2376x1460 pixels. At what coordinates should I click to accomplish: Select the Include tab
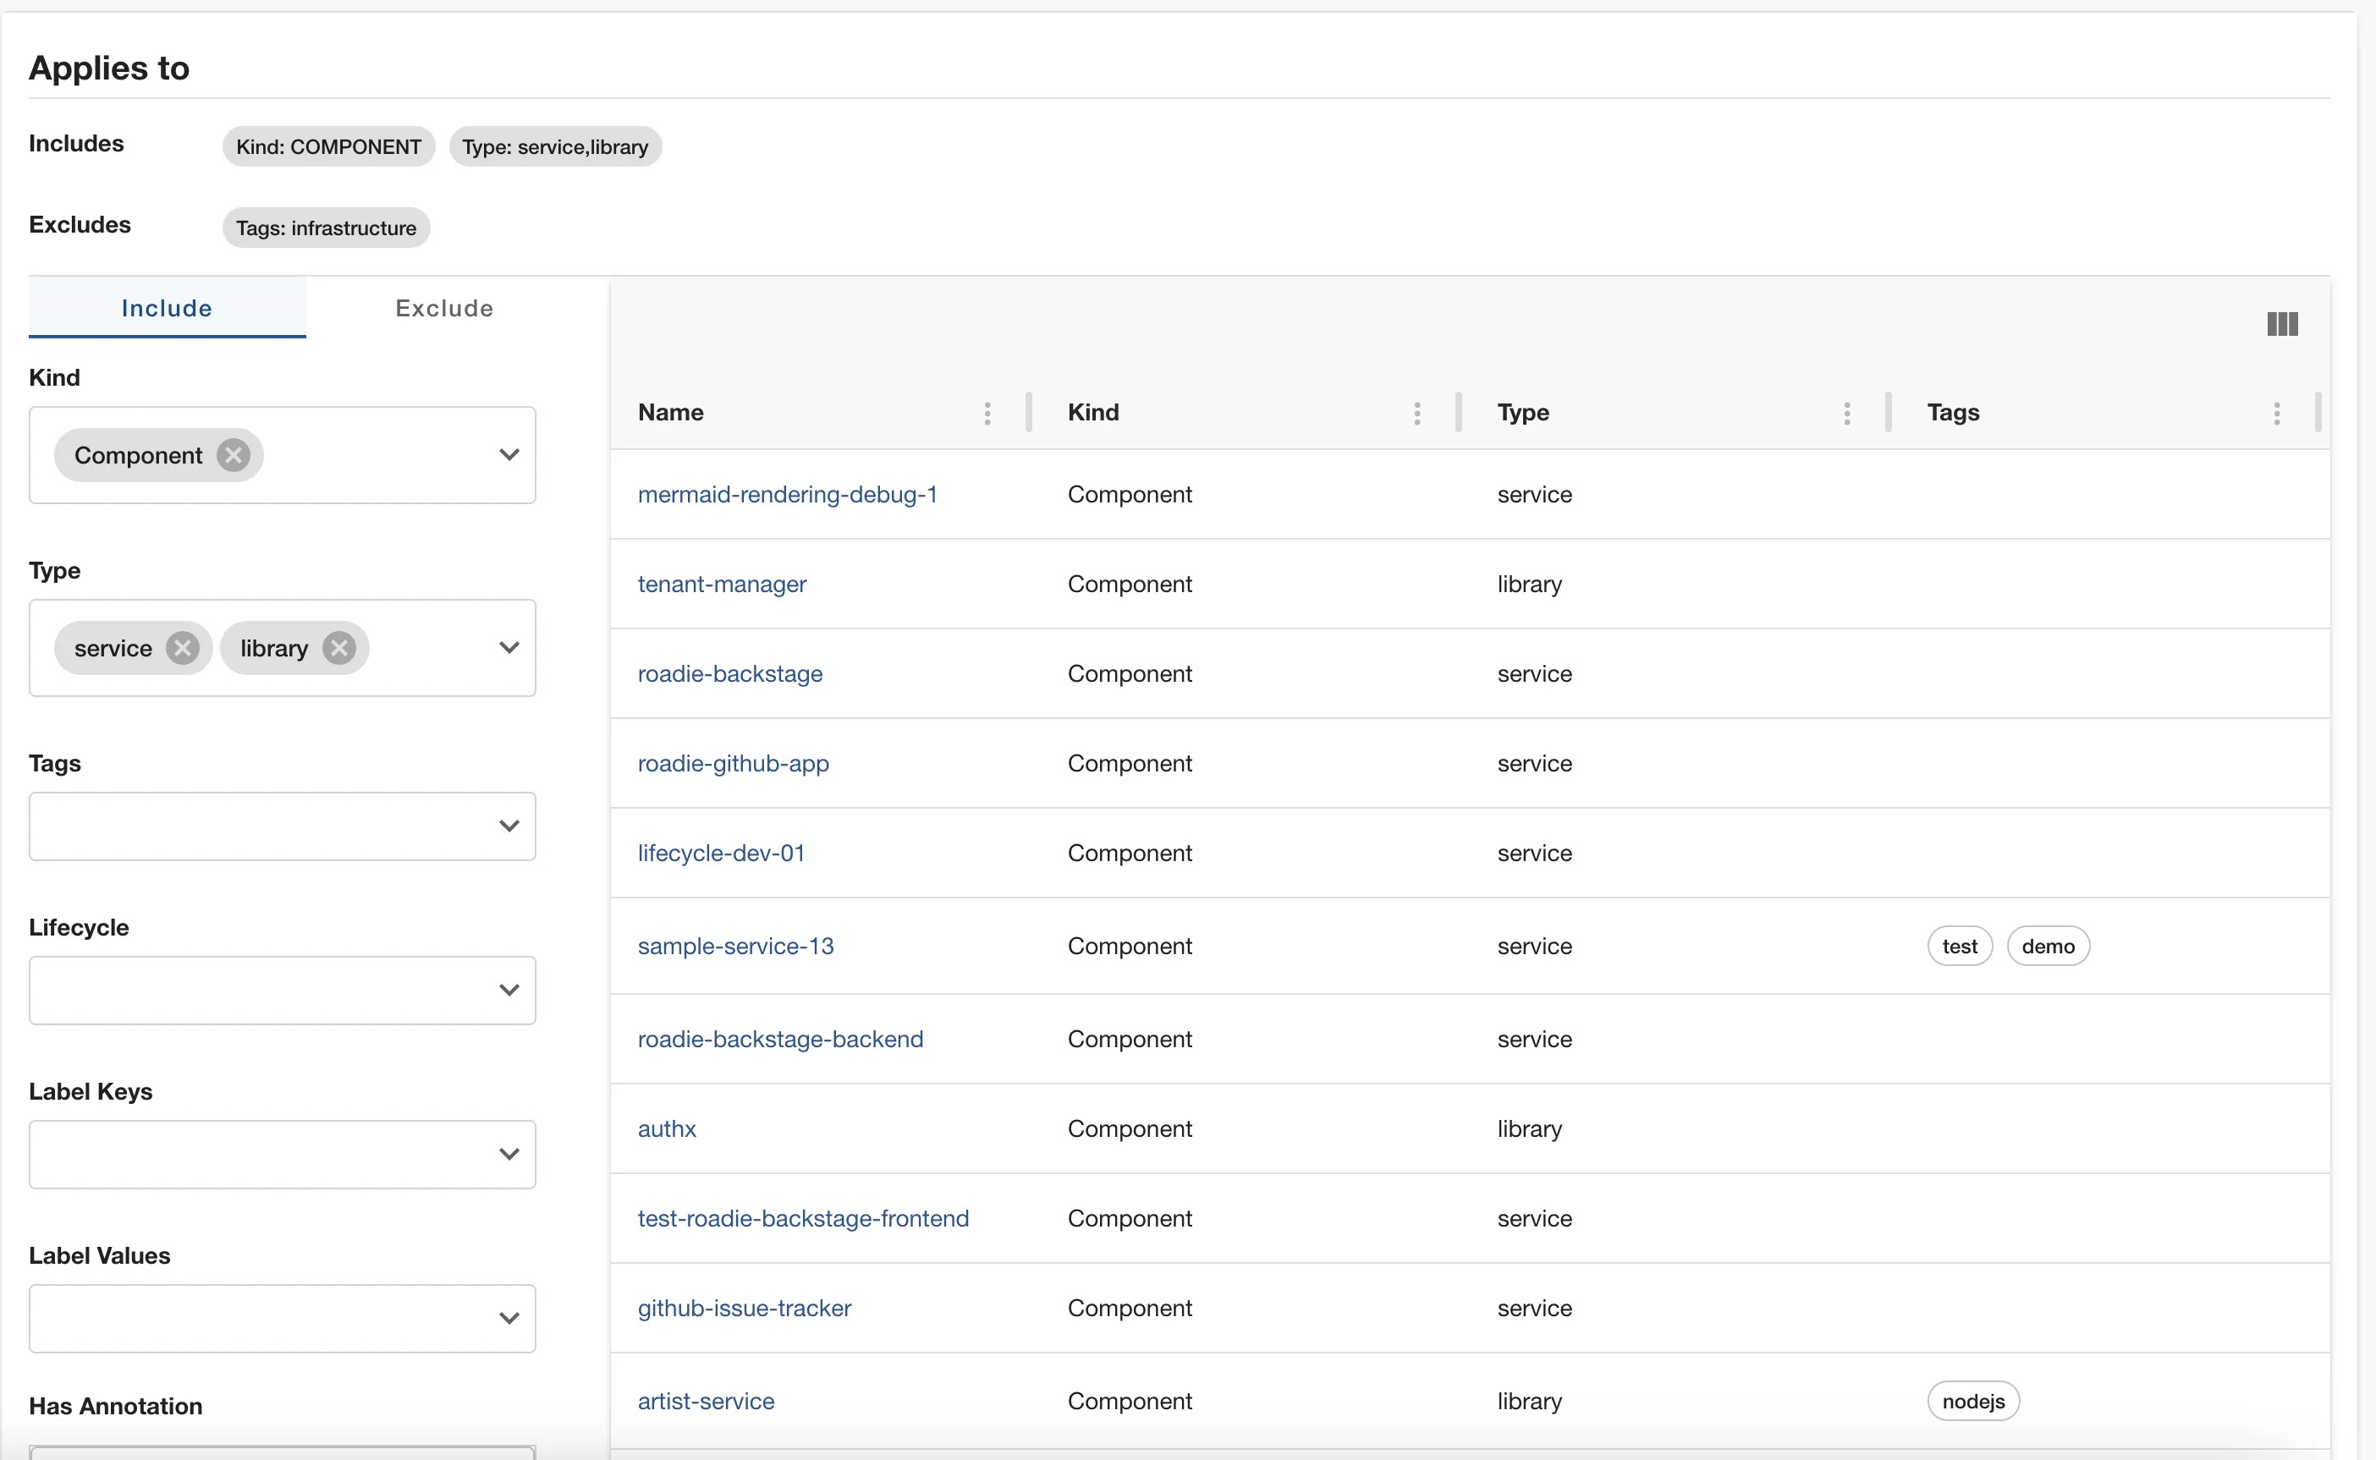(166, 307)
